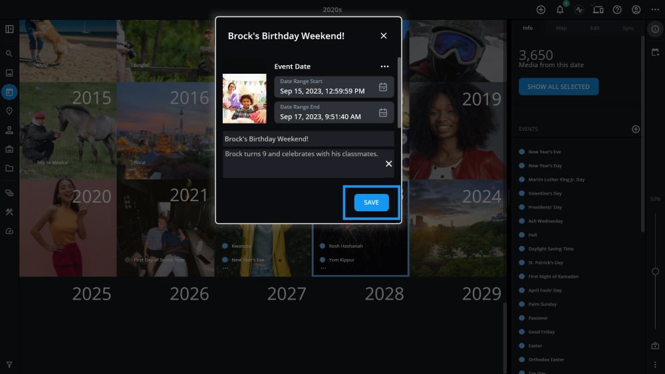Expand more events under Kwanzaa tile

[x=225, y=268]
